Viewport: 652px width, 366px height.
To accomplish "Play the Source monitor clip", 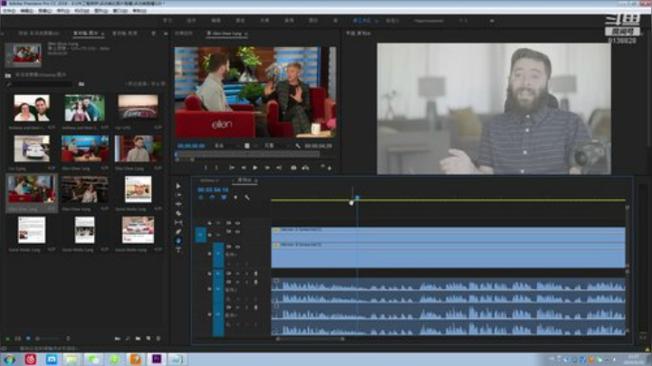I will point(254,168).
